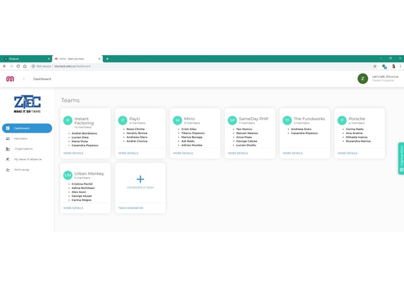Click the green browser extension icon
Screen dimensions: 404x287
(384, 66)
